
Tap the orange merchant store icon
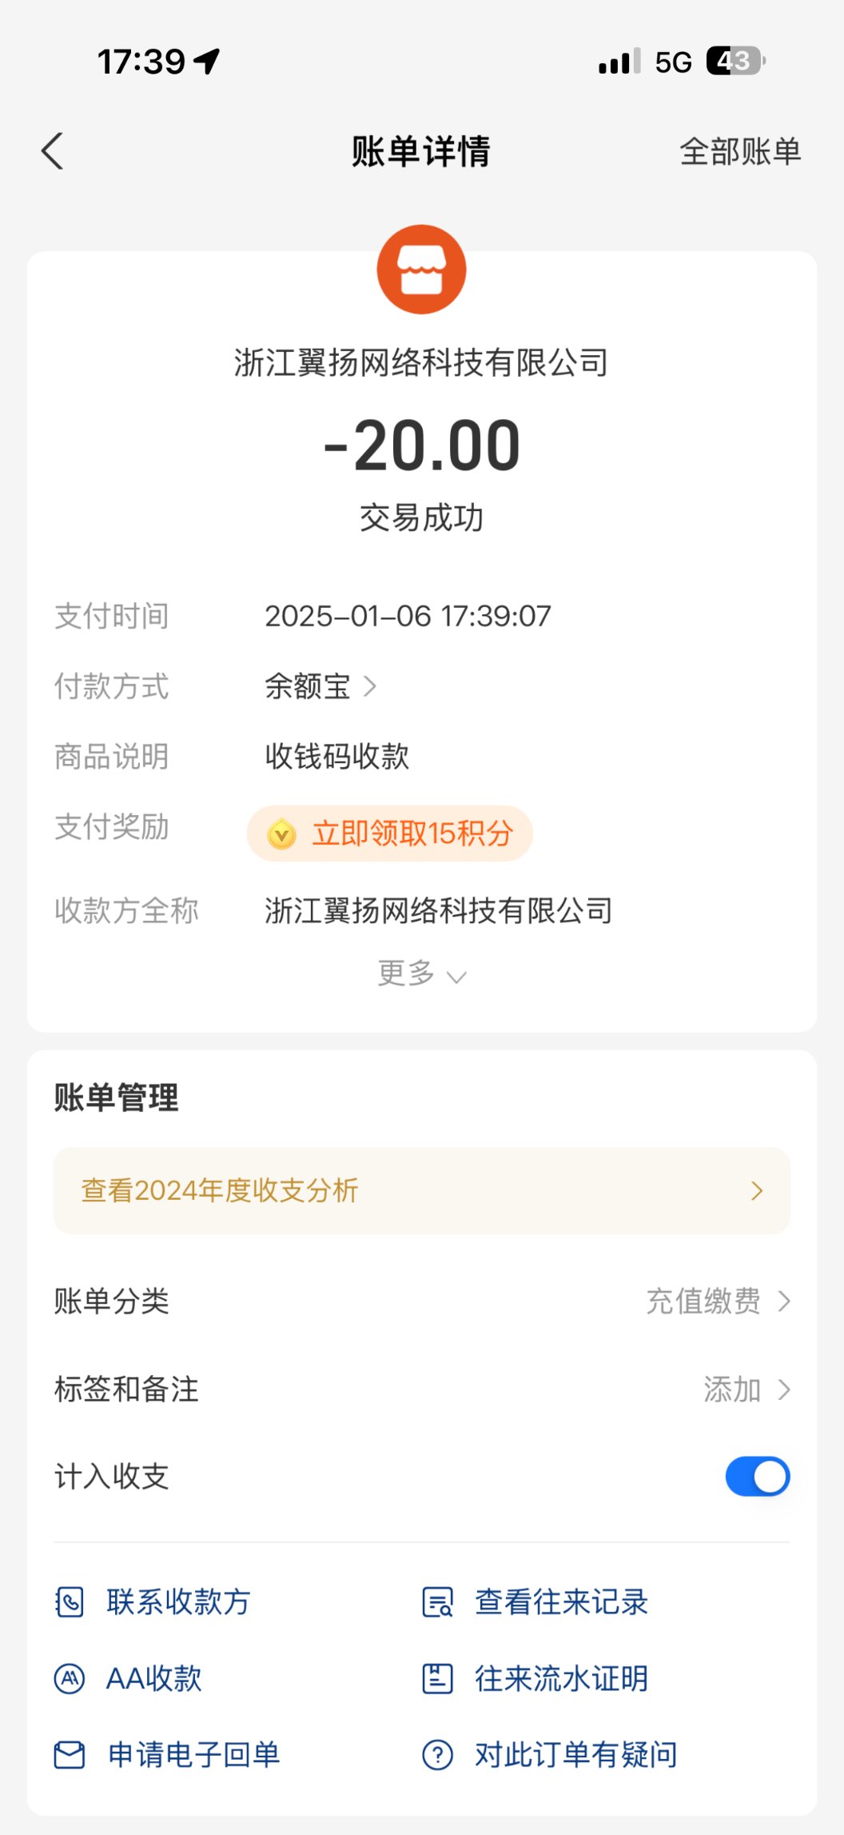point(421,270)
